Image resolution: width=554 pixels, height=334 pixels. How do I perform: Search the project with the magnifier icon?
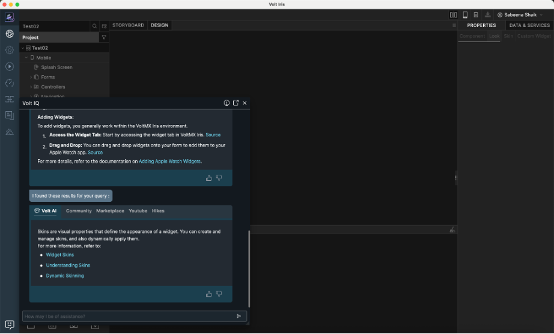click(x=94, y=26)
